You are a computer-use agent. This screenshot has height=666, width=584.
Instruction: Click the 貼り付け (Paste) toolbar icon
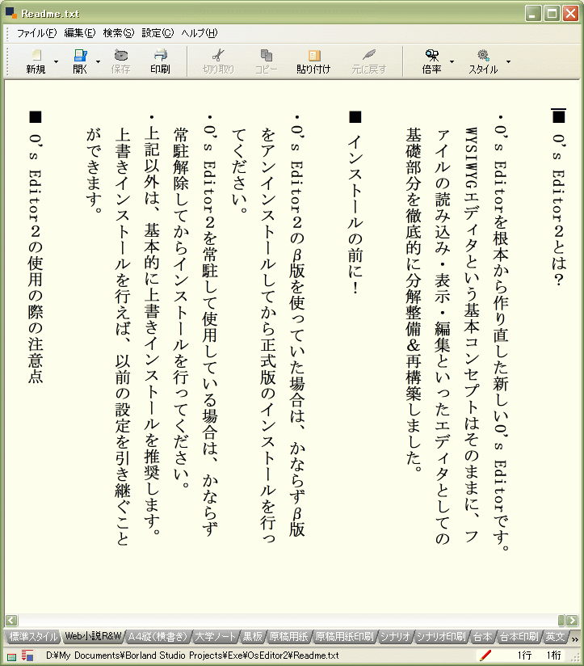coord(314,55)
